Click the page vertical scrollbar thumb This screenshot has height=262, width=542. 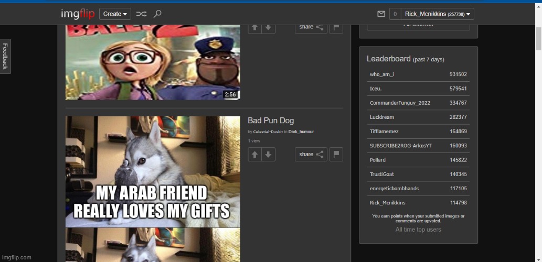pos(538,39)
